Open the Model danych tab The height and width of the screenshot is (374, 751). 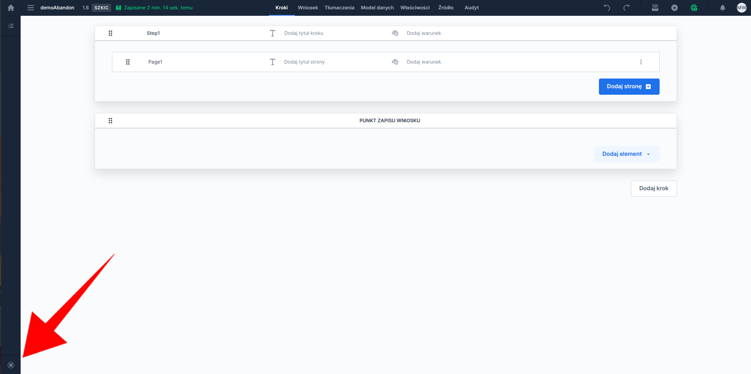click(x=377, y=8)
